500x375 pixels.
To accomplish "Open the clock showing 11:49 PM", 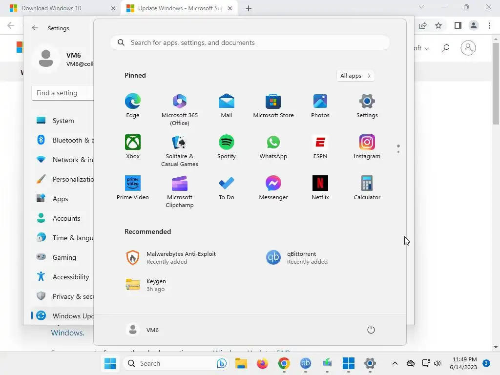I will [464, 363].
